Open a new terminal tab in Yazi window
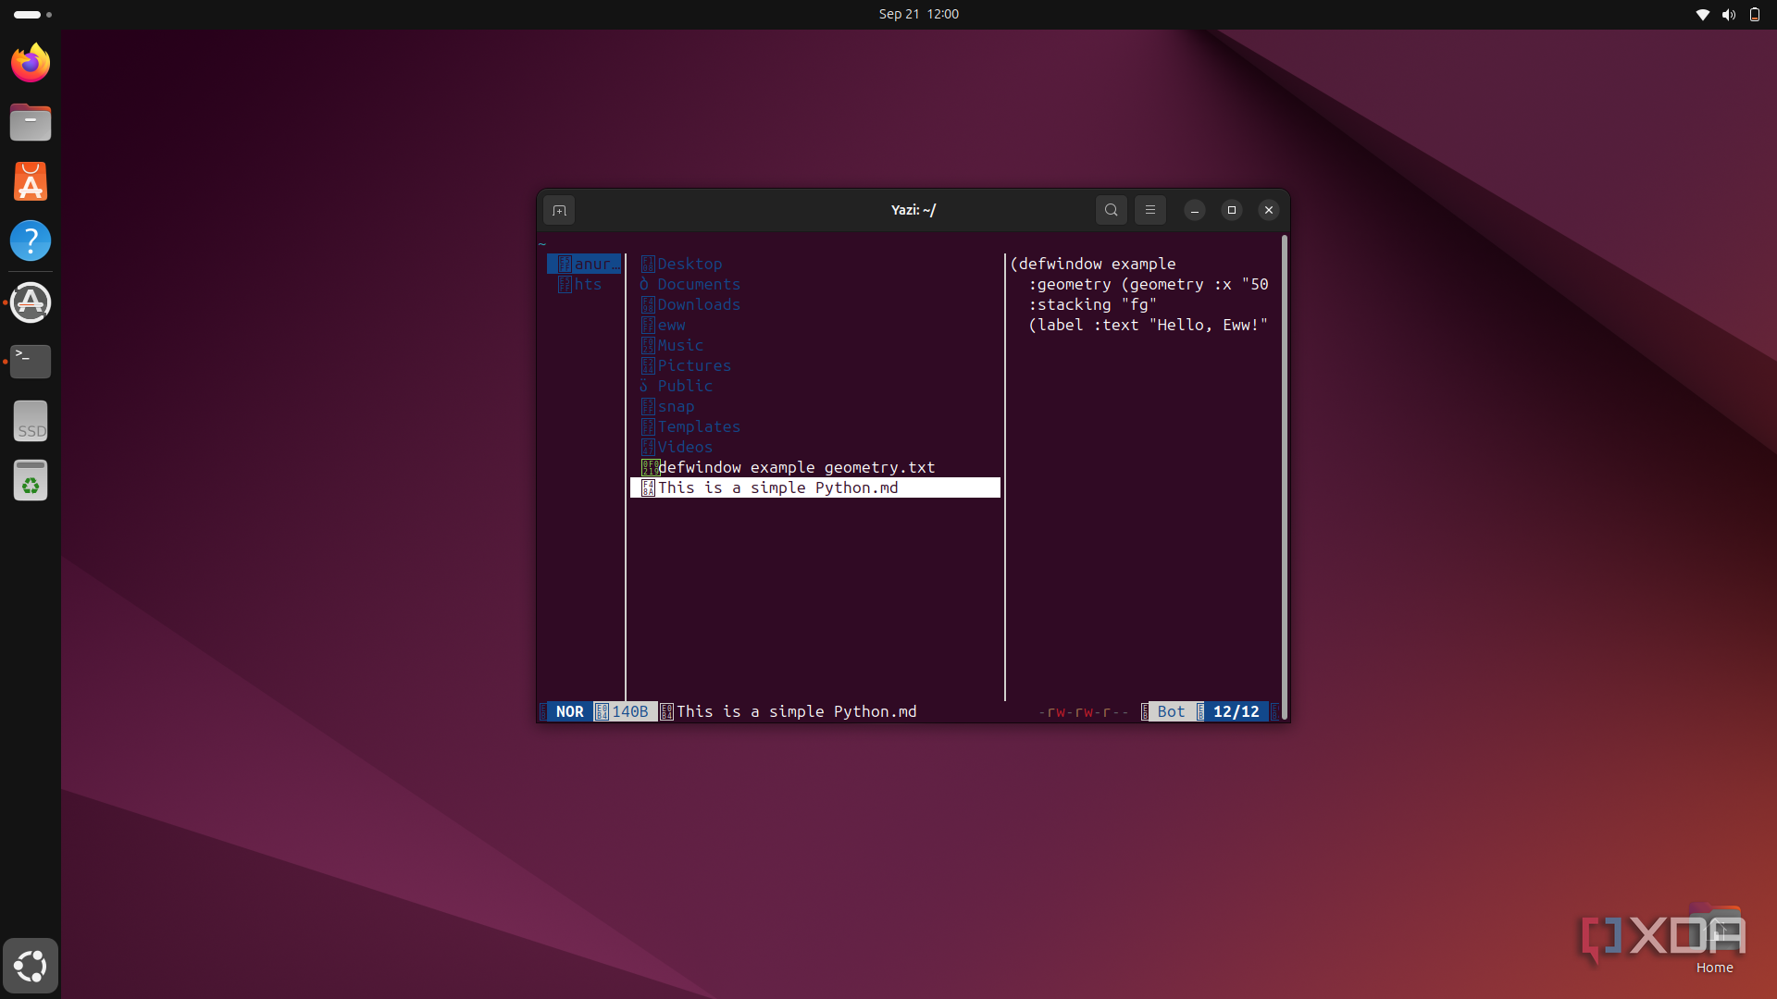 click(559, 210)
